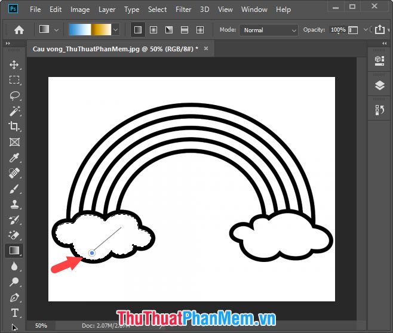This screenshot has width=393, height=333.
Task: Select the Clone Stamp tool
Action: [14, 204]
